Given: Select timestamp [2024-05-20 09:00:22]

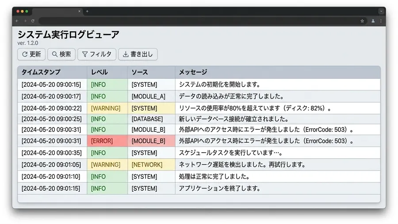Looking at the screenshot, I should point(52,108).
